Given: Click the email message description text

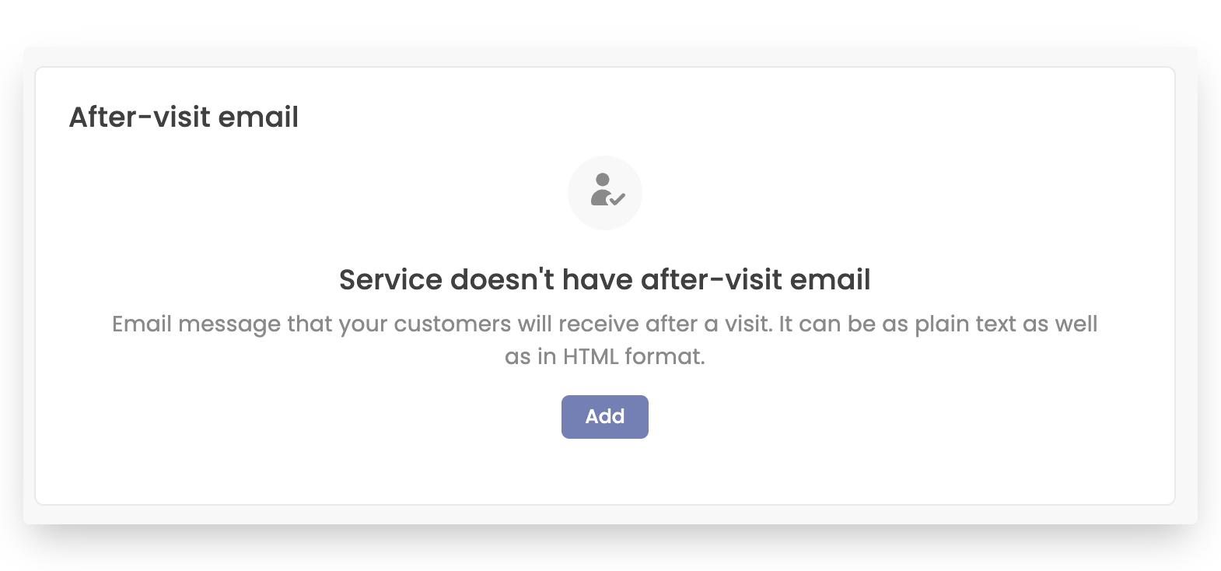Looking at the screenshot, I should click(604, 340).
